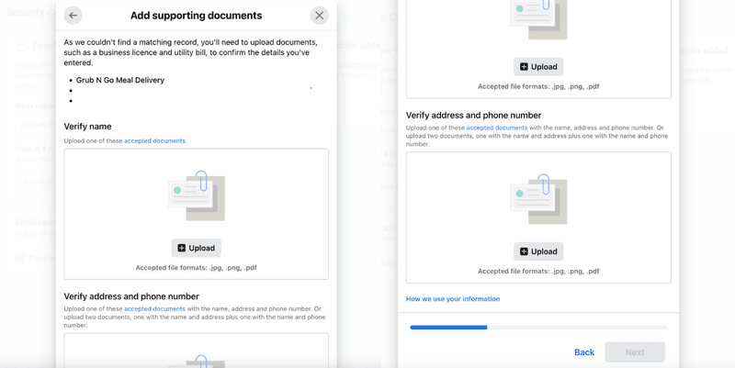
Task: Open accepted documents link under Verify name
Action: (x=155, y=141)
